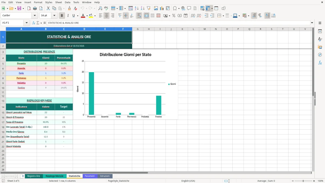Toggle Wrap Text
This screenshot has width=325, height=183.
[x=139, y=16]
